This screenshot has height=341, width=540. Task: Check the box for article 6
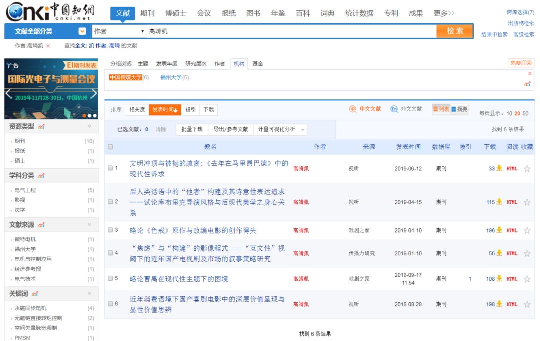(x=110, y=304)
